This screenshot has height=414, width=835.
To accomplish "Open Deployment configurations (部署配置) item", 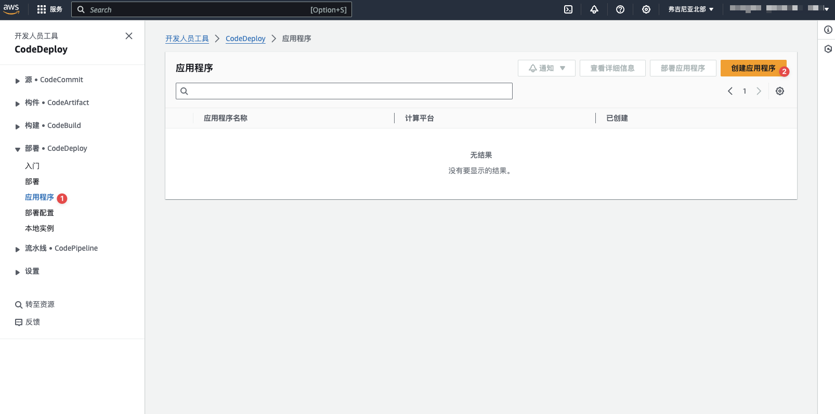I will pyautogui.click(x=40, y=213).
